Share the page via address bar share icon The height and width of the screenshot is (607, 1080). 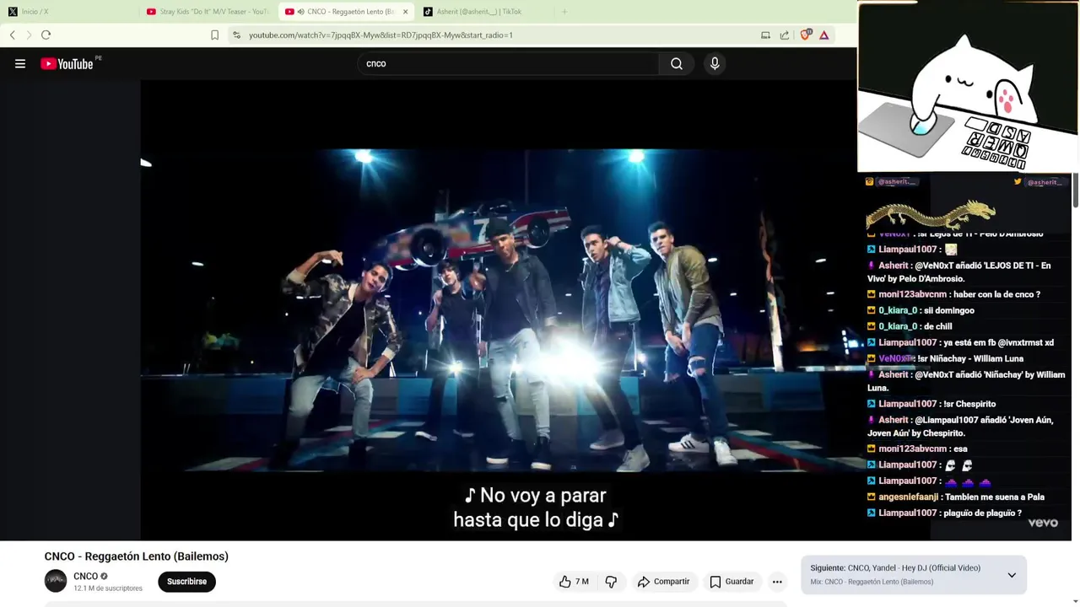[x=785, y=35]
